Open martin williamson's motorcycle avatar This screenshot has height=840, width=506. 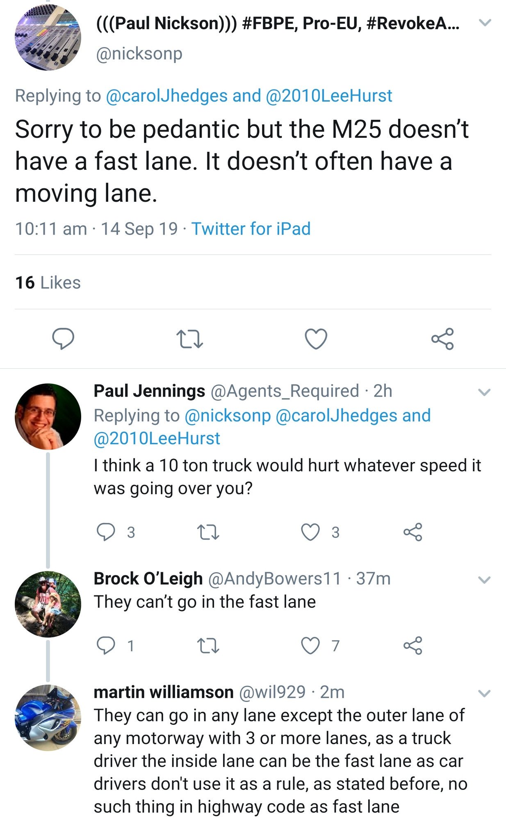point(48,718)
